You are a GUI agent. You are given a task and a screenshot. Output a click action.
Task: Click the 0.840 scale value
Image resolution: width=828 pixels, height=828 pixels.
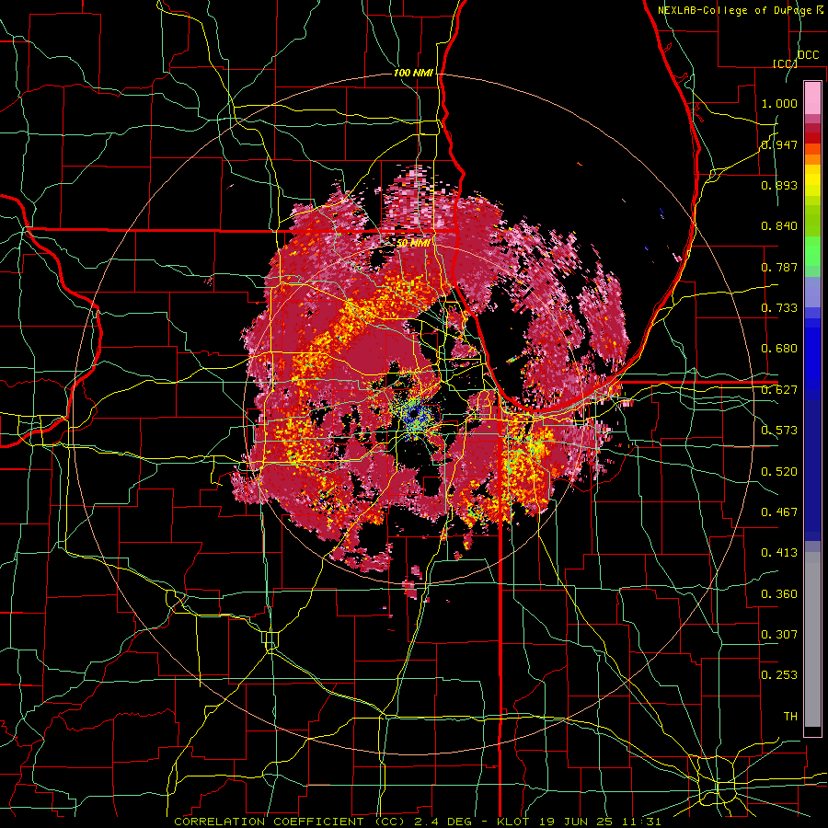pyautogui.click(x=779, y=226)
